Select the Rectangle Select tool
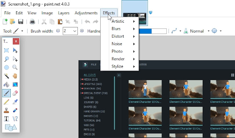 pos(7,50)
